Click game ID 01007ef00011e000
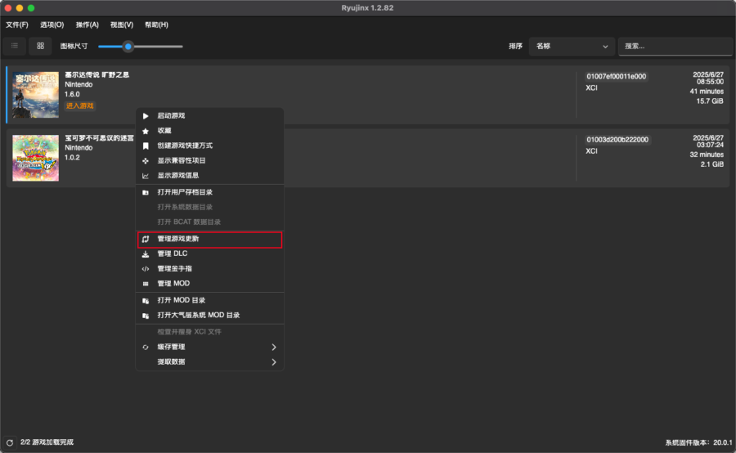The height and width of the screenshot is (453, 736). pos(617,77)
